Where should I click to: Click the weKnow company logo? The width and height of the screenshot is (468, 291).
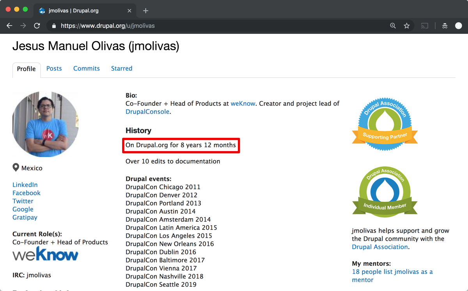point(45,255)
